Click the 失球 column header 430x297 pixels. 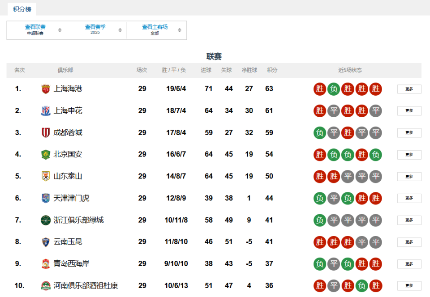click(227, 70)
